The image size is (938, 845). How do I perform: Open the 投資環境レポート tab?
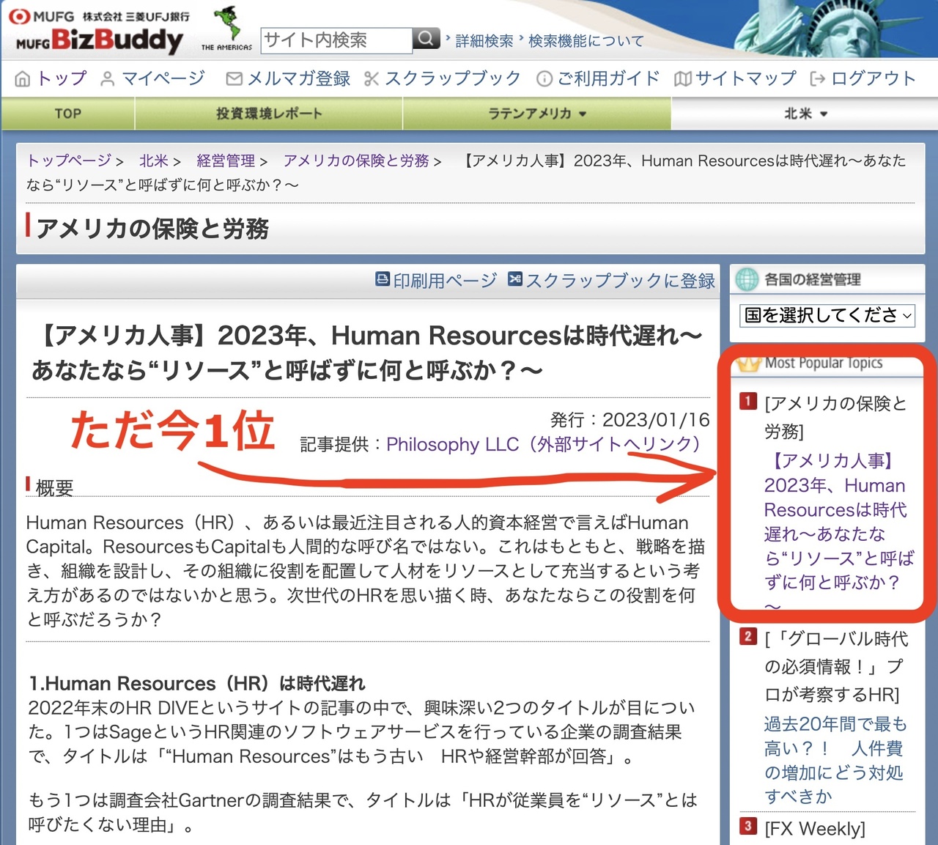(268, 114)
